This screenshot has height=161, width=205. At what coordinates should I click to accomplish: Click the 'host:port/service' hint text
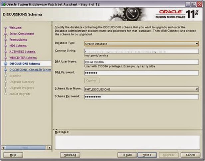pos(96,56)
